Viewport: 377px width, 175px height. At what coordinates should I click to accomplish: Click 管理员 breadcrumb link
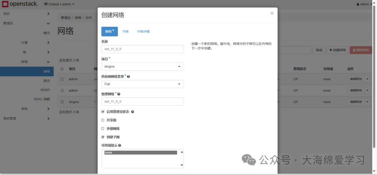tap(66, 18)
